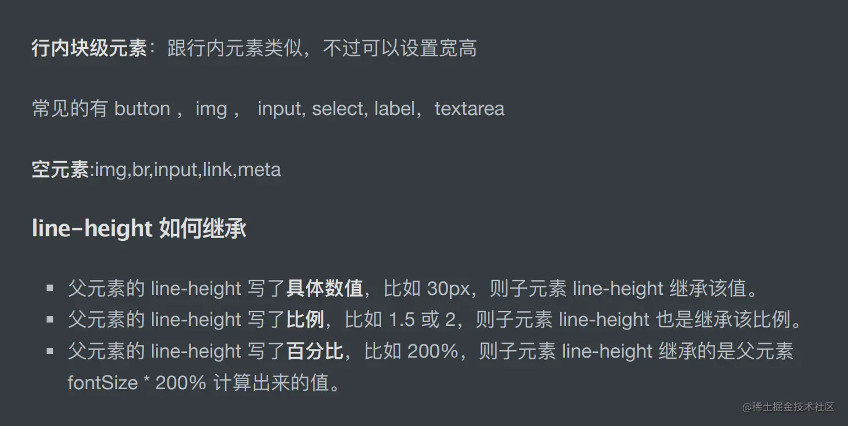Click the word "button" in the 常见的有 line
The height and width of the screenshot is (426, 848).
tap(142, 109)
